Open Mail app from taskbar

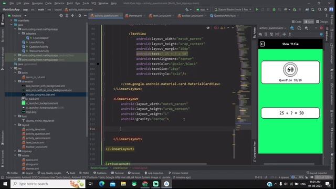[x=112, y=184]
